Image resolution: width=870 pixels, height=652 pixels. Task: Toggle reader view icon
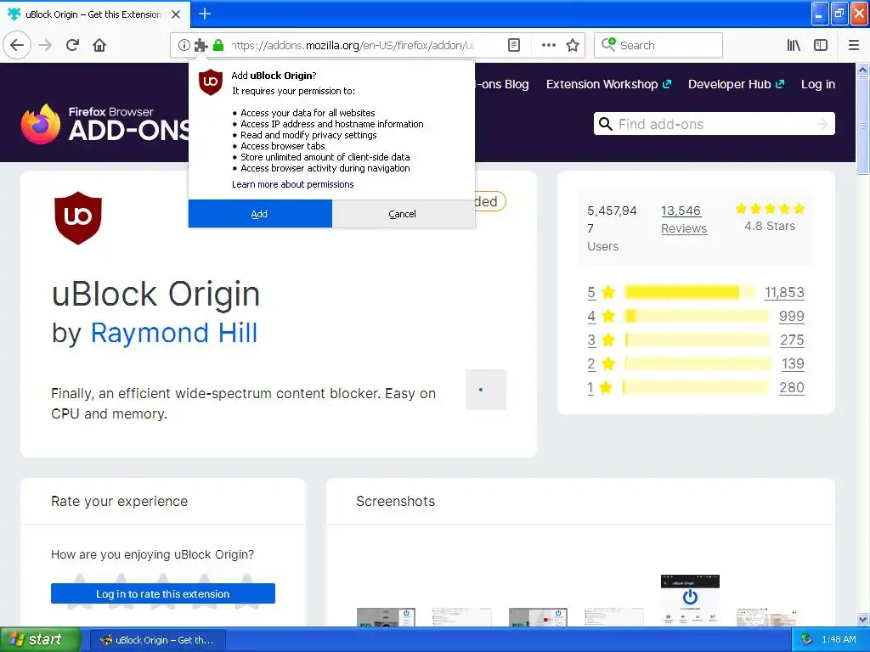514,45
